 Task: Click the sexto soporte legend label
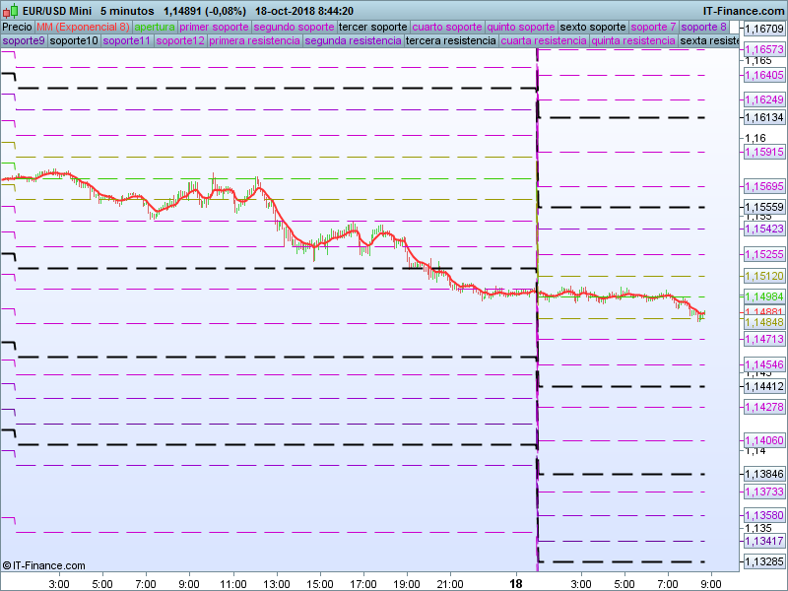coord(592,27)
